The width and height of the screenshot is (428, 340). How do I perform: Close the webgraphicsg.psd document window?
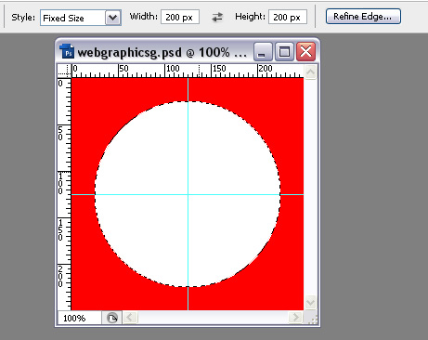(305, 52)
